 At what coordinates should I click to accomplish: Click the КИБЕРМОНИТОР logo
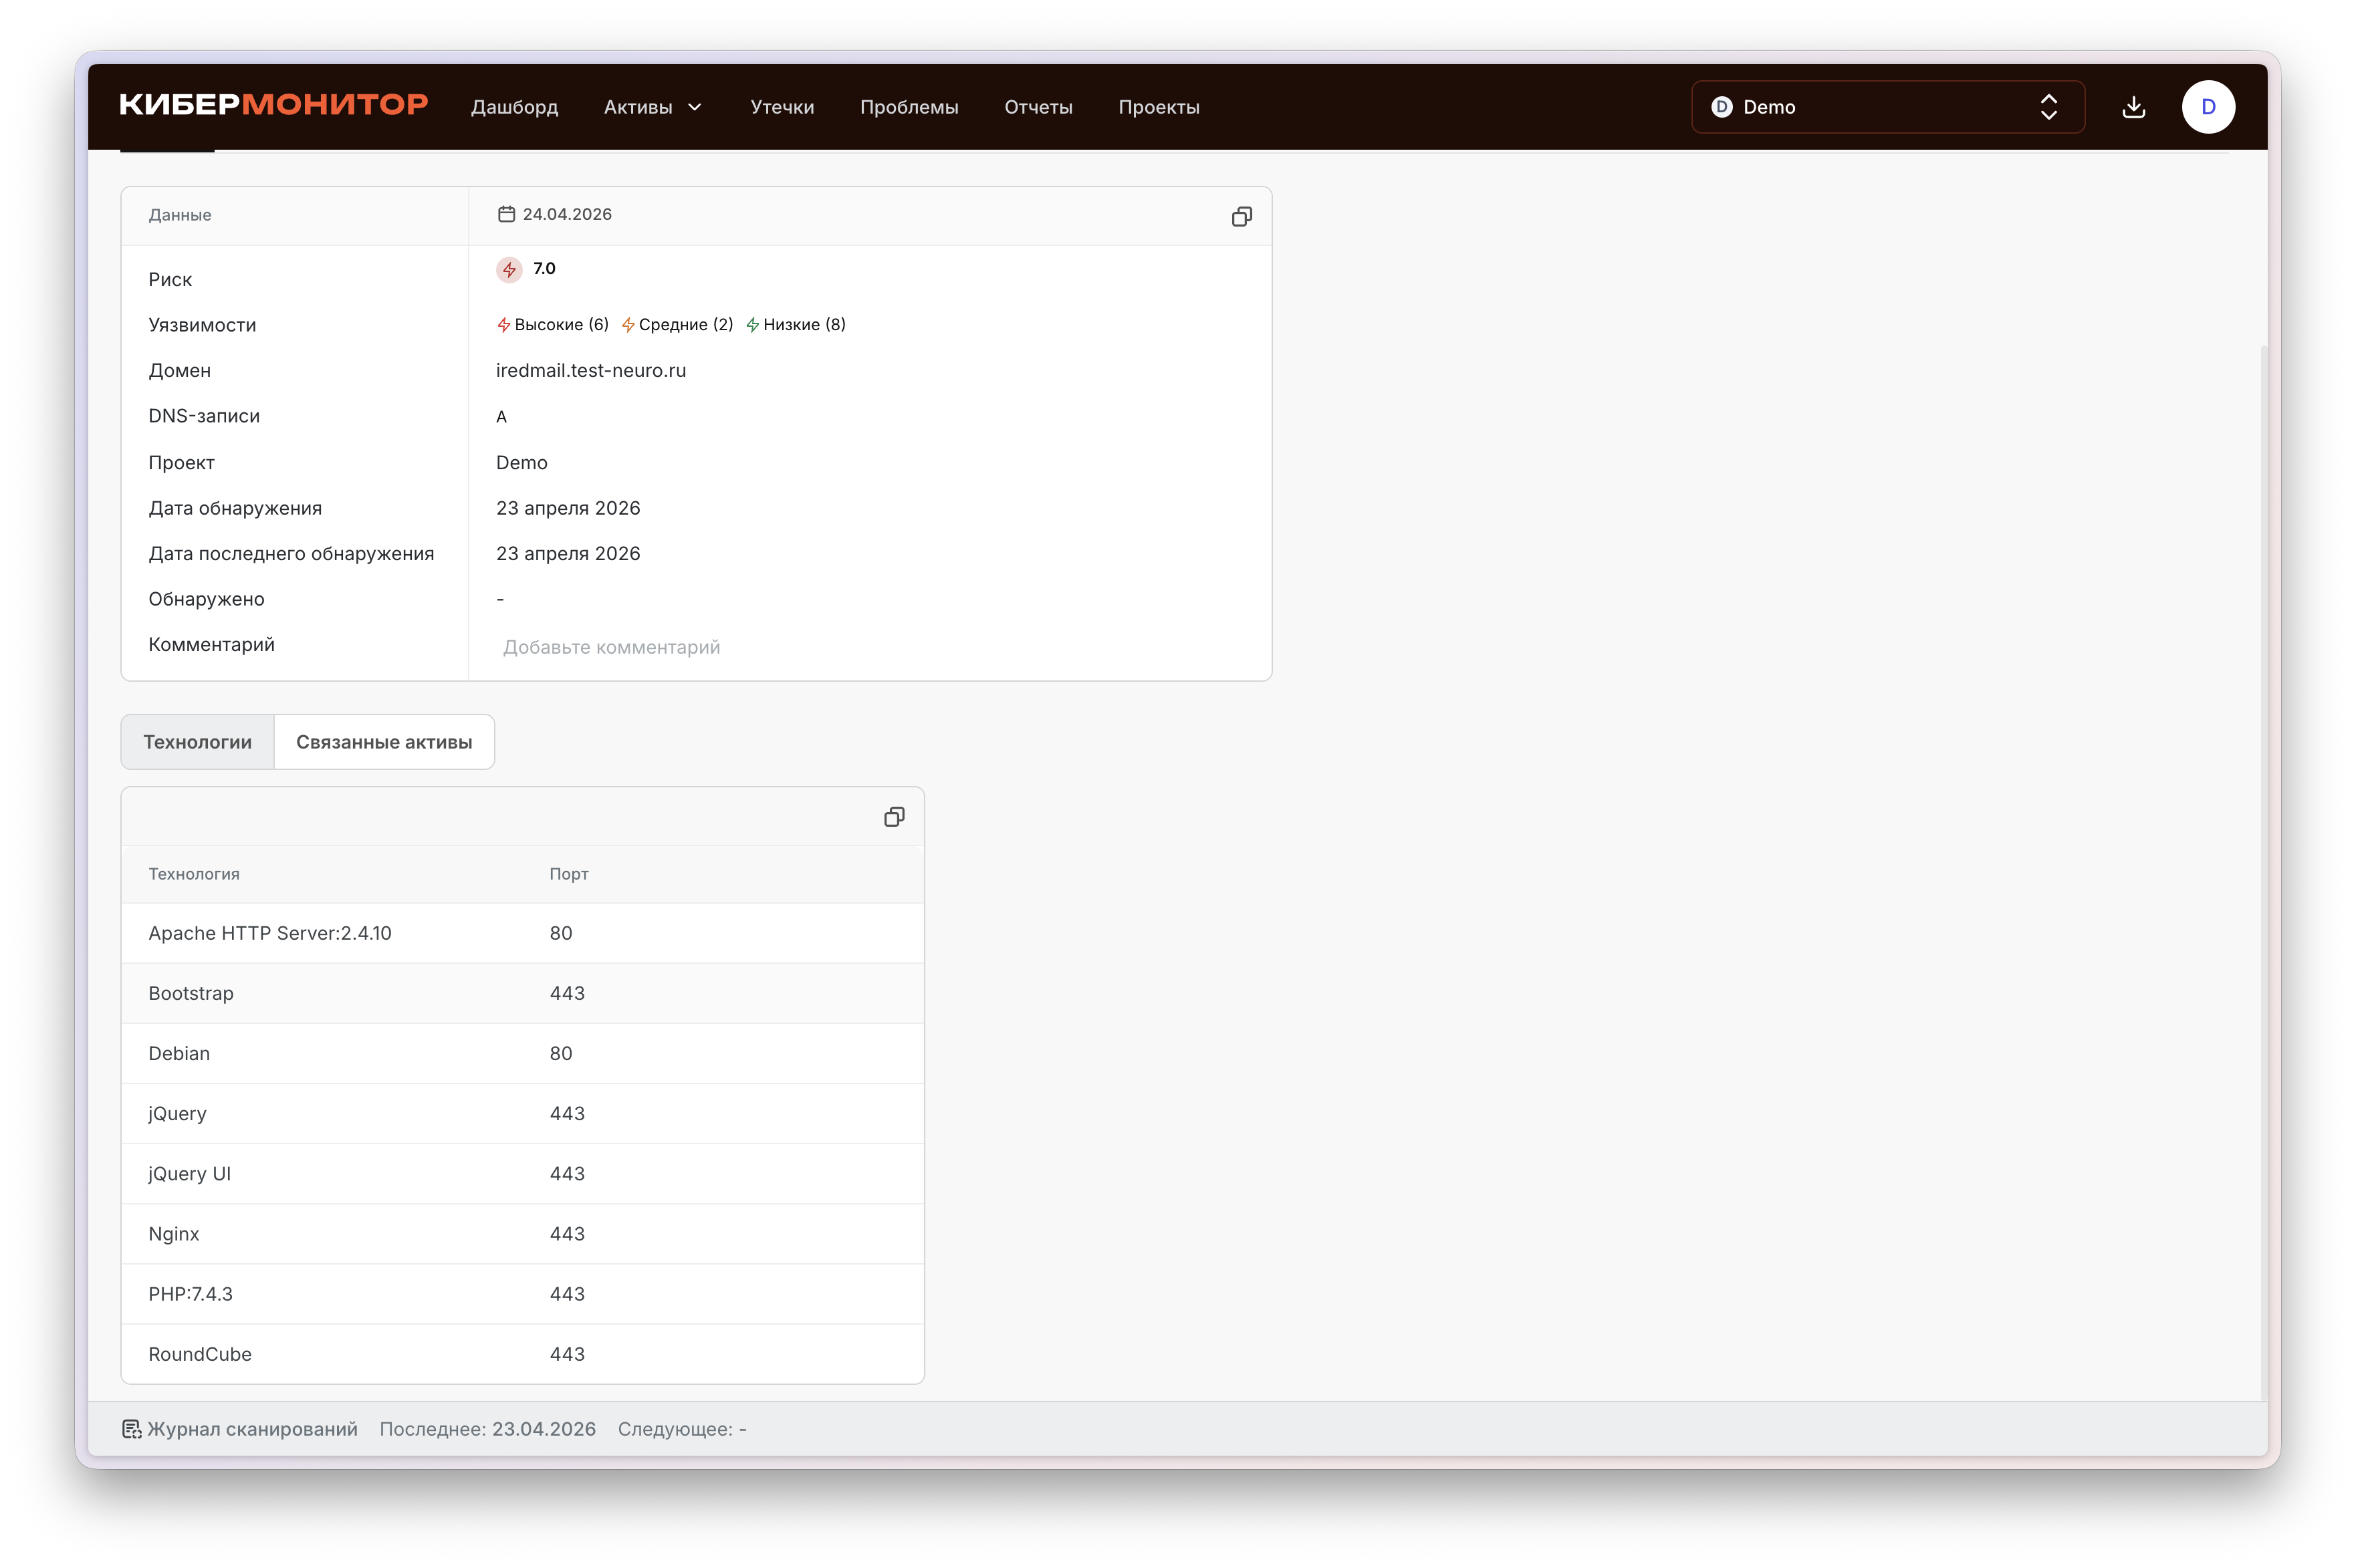(x=274, y=105)
